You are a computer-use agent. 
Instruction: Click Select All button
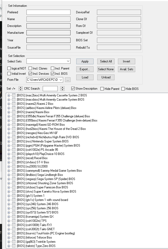pos(106,61)
